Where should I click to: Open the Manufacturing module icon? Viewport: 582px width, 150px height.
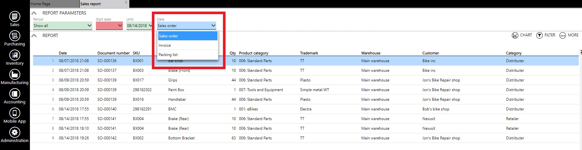pos(14,74)
